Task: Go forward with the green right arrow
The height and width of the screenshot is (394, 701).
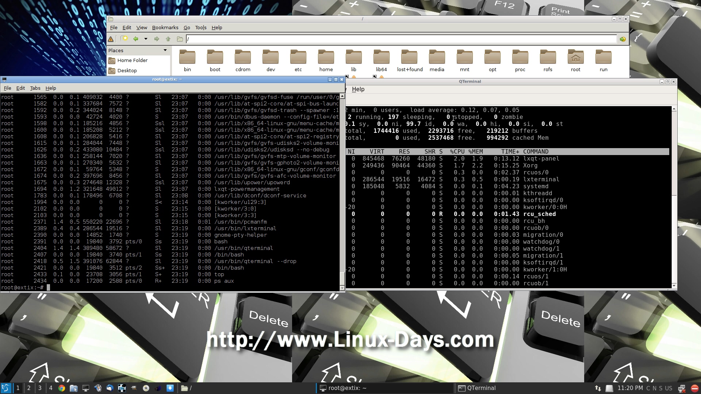Action: 157,39
